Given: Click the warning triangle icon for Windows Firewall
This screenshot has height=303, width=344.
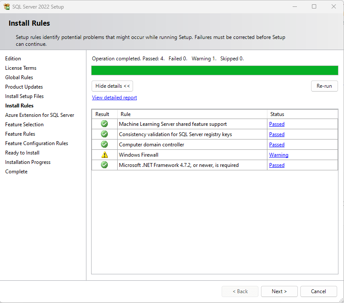Looking at the screenshot, I should point(104,154).
